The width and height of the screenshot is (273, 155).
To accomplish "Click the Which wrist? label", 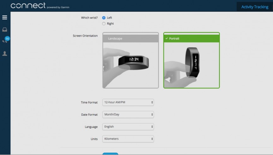I will (x=89, y=18).
